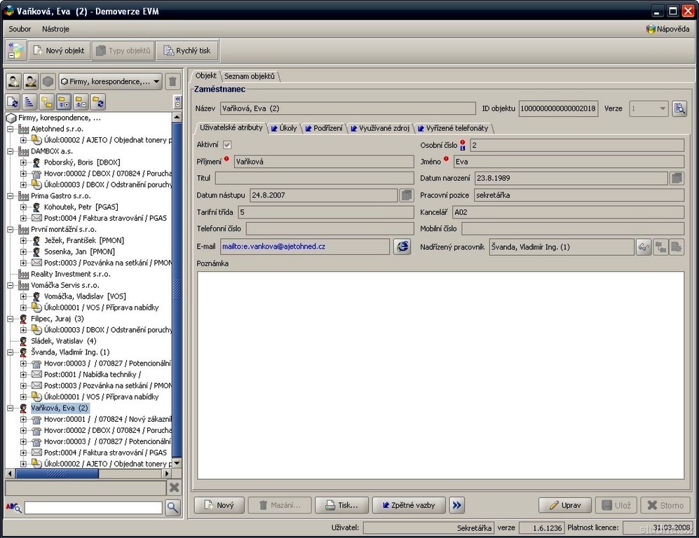The image size is (699, 538).
Task: Switch to the Seznam objektů tab
Action: pos(250,76)
